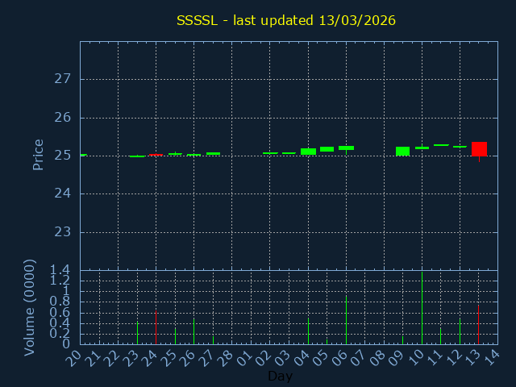Select the large green candlestick on day 09
The image size is (516, 387).
coord(402,151)
